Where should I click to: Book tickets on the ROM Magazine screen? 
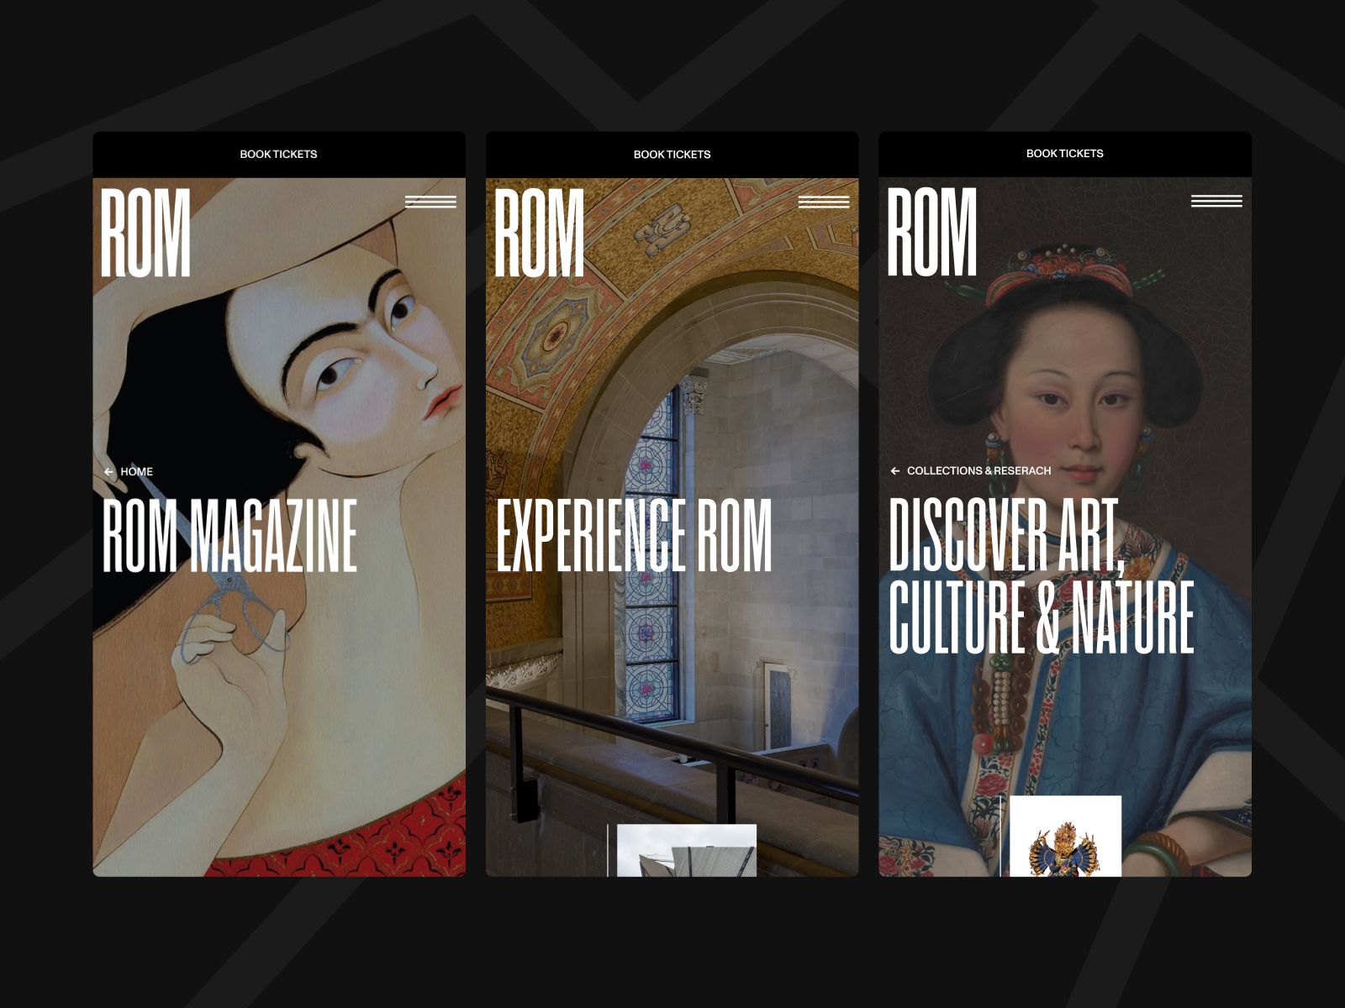(278, 155)
